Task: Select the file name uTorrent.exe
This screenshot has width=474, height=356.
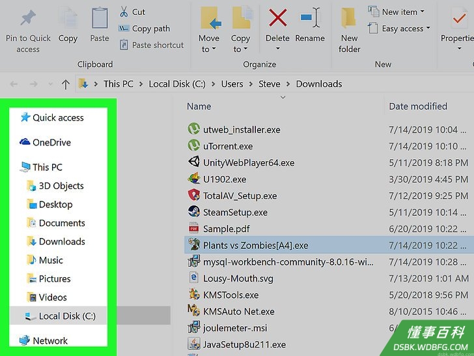Action: (x=228, y=146)
